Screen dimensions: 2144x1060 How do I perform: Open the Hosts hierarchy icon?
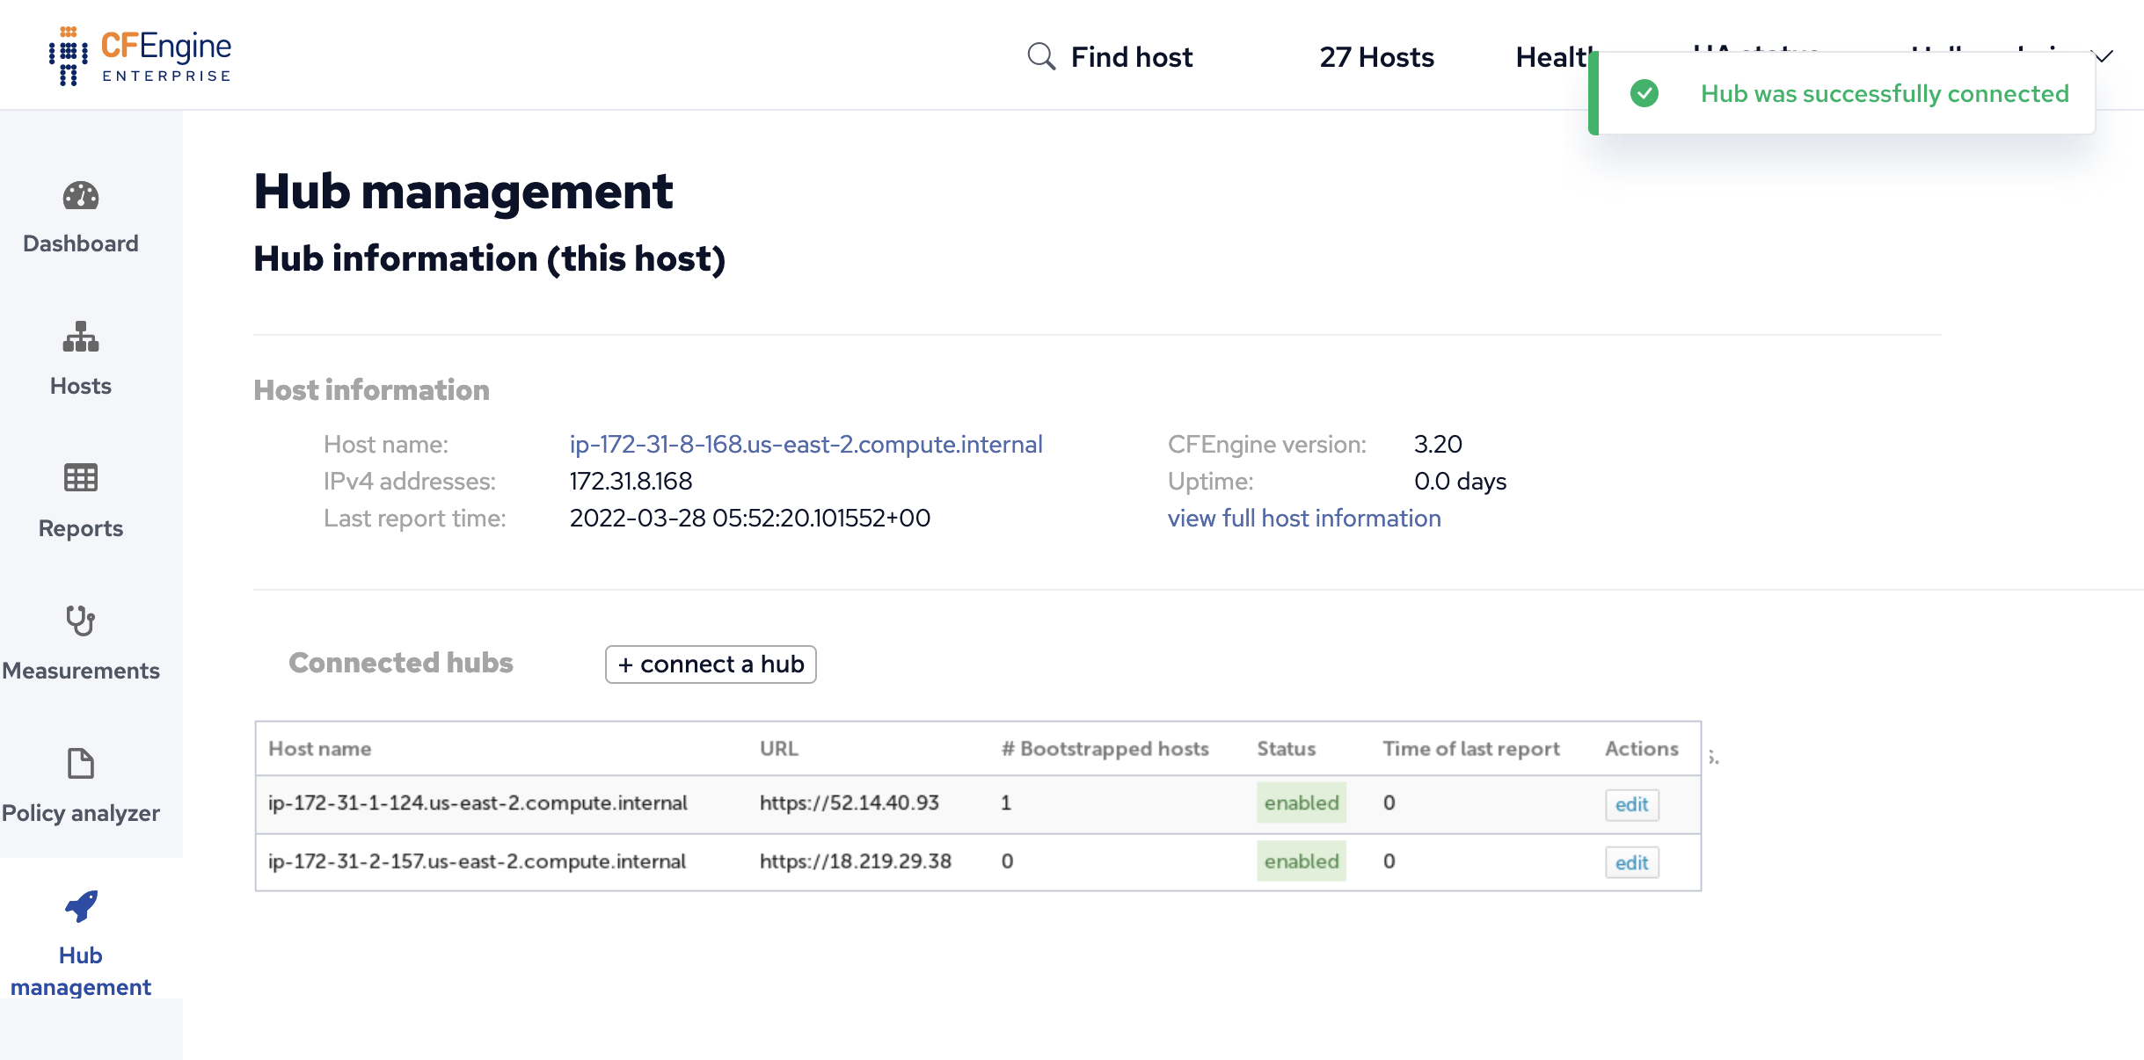(81, 337)
